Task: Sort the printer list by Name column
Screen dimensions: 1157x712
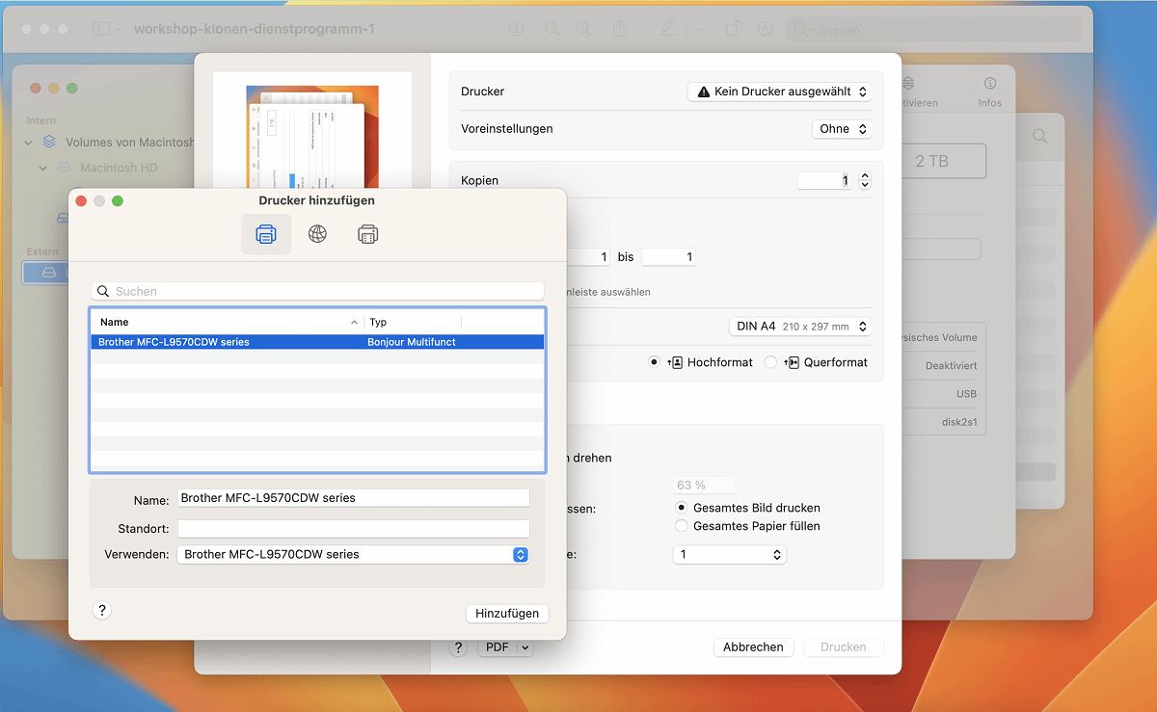Action: (227, 322)
